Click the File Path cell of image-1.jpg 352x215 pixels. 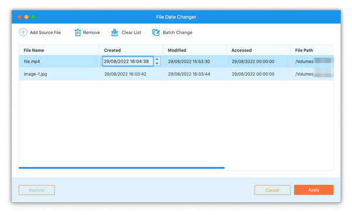(312, 74)
